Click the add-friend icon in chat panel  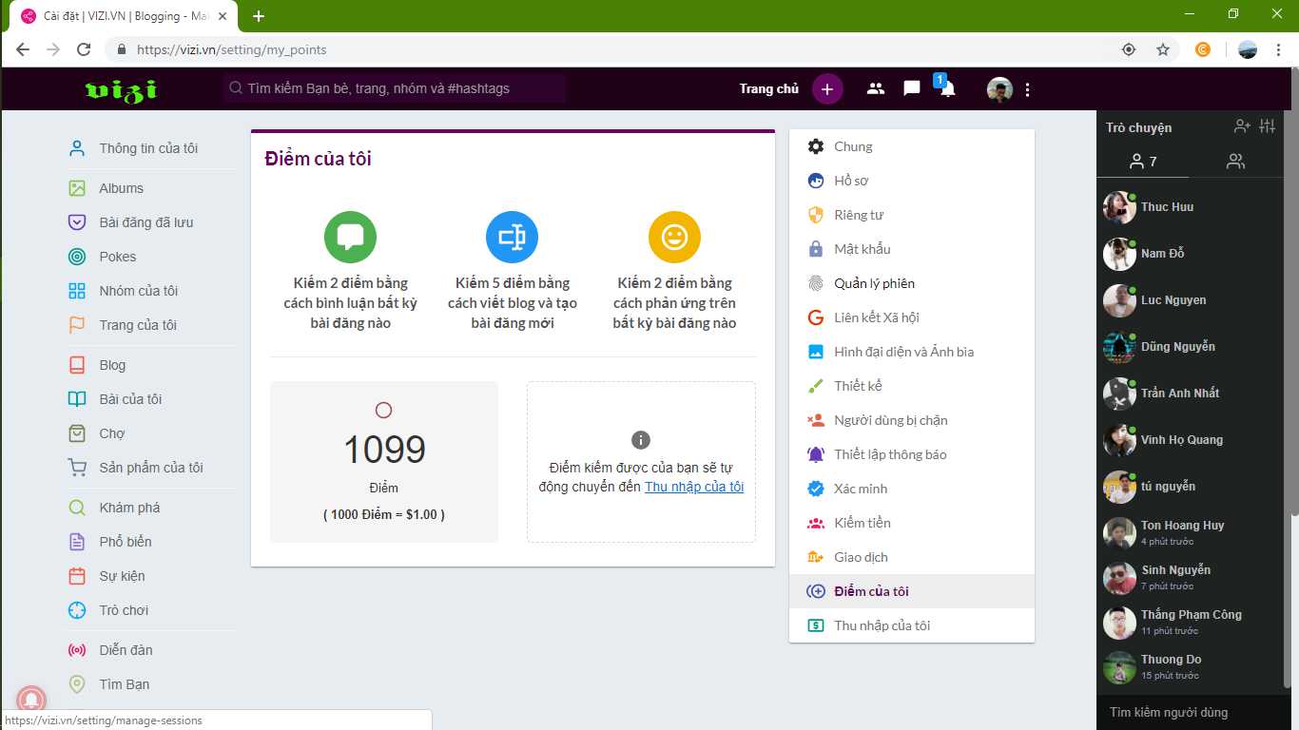(1241, 126)
